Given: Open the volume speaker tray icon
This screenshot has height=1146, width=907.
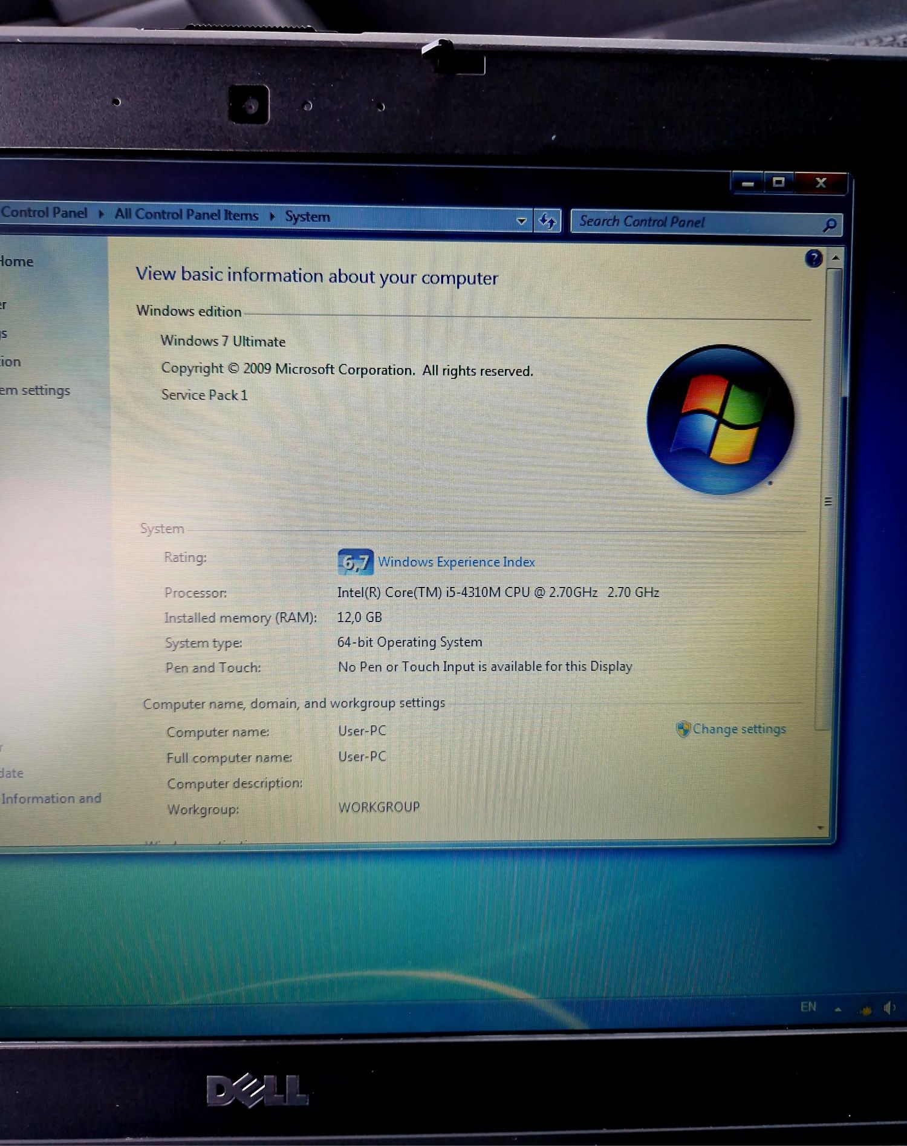Looking at the screenshot, I should tap(889, 1008).
